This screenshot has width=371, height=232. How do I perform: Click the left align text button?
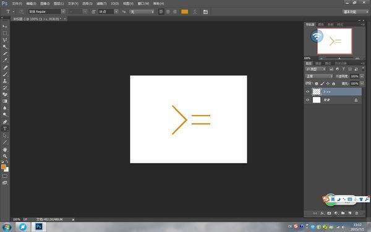(161, 12)
